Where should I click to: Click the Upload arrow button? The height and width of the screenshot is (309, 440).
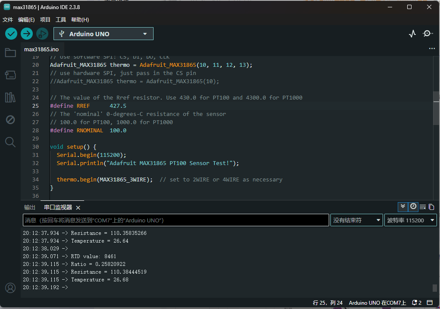27,34
